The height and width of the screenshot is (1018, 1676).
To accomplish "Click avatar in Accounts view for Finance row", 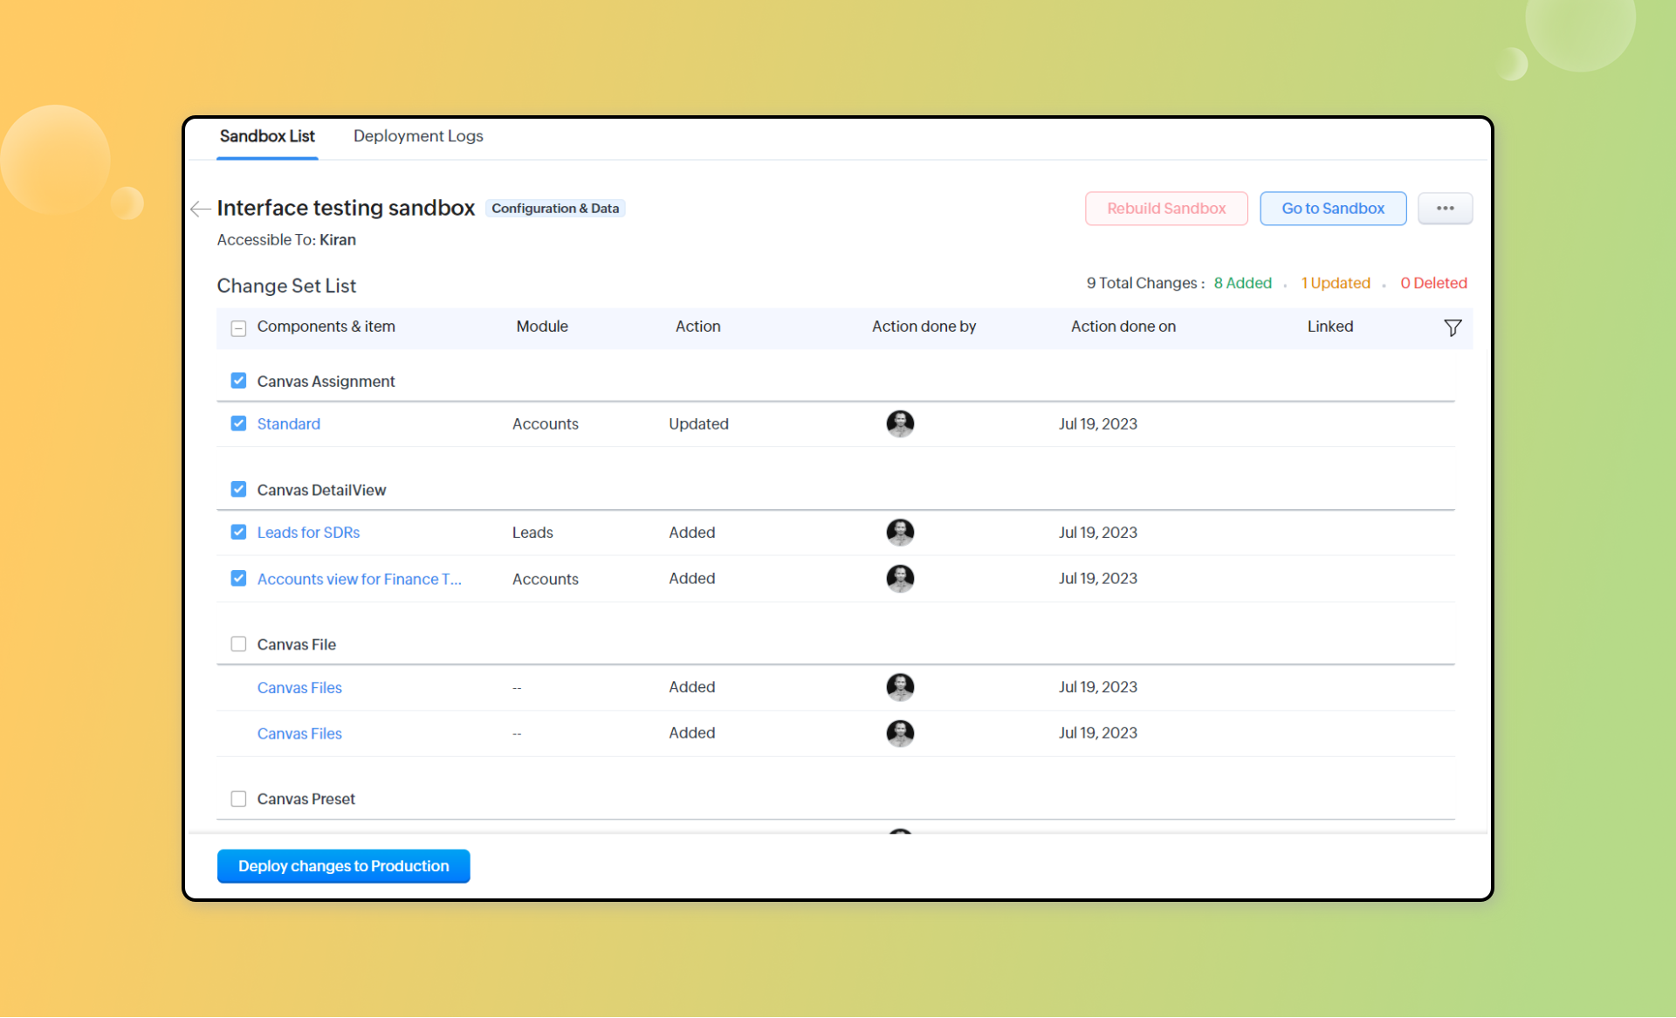I will tap(900, 579).
